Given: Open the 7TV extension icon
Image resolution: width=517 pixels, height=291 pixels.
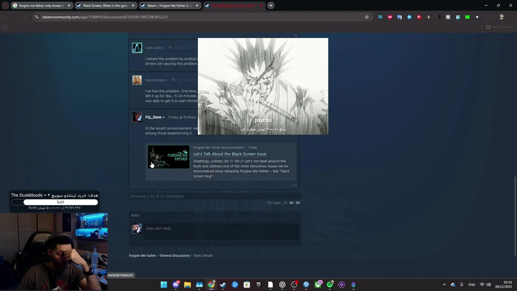Looking at the screenshot, I should point(380,17).
